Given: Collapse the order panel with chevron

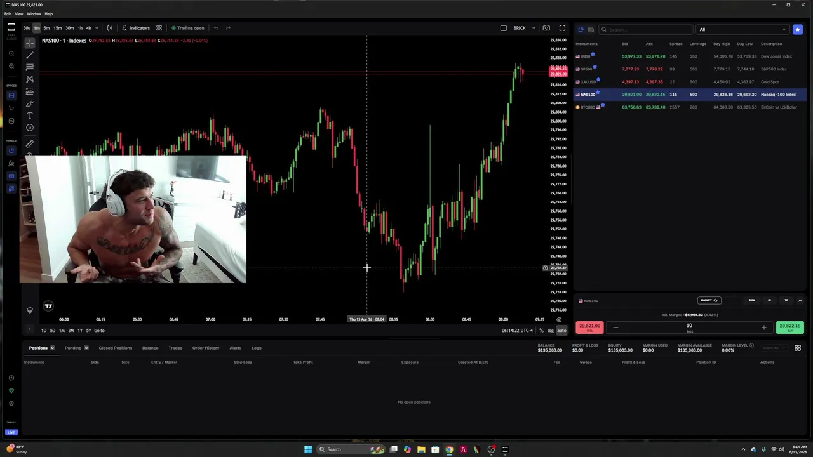Looking at the screenshot, I should tap(800, 300).
